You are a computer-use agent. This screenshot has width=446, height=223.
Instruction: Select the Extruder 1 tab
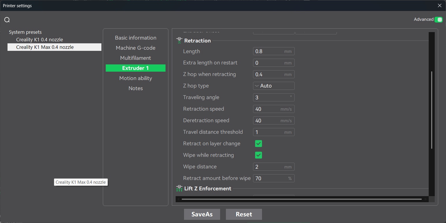pyautogui.click(x=135, y=68)
